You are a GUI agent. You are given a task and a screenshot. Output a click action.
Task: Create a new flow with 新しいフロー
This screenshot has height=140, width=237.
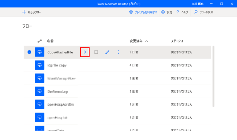[31, 12]
